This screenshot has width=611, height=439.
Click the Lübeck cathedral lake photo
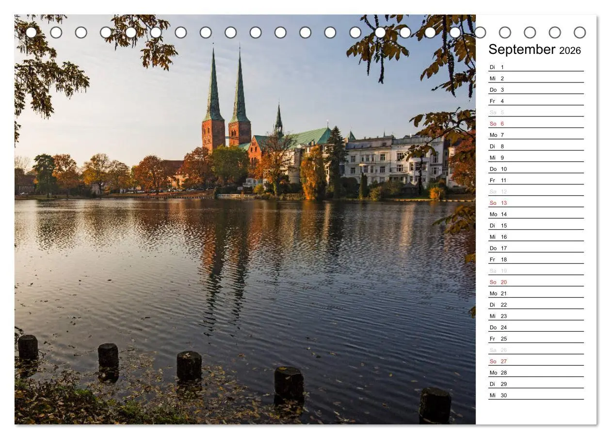point(245,219)
